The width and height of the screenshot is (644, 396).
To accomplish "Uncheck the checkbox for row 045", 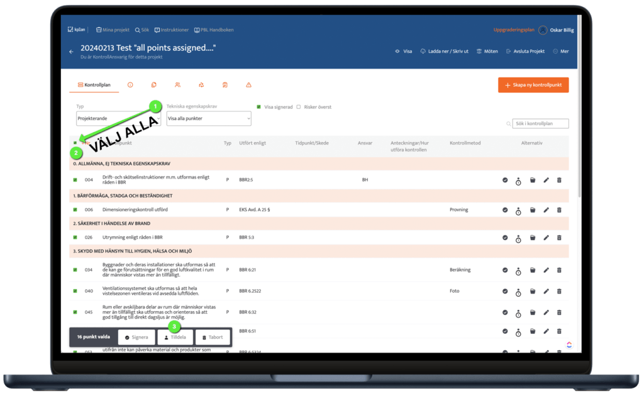I will 75,312.
